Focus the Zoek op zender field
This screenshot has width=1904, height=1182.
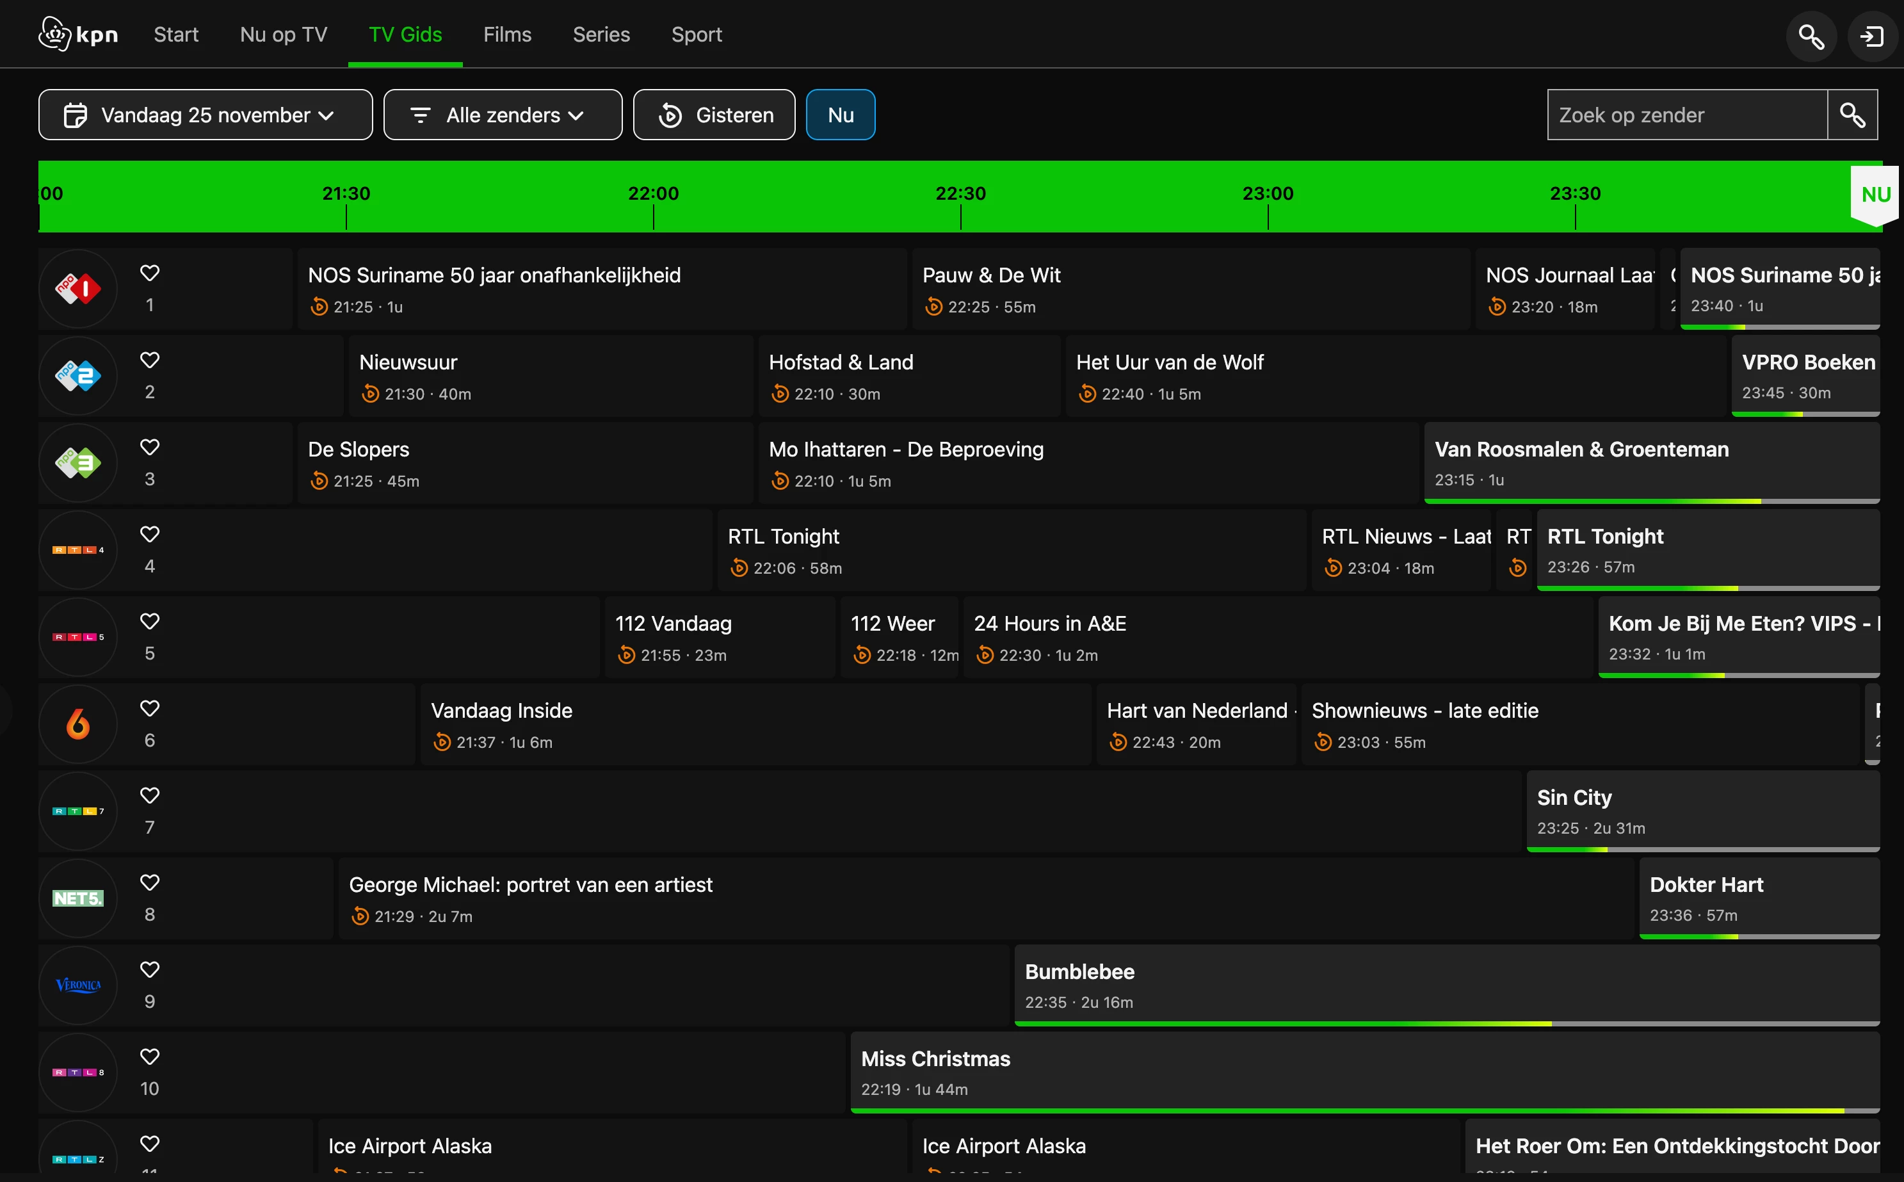pyautogui.click(x=1687, y=115)
